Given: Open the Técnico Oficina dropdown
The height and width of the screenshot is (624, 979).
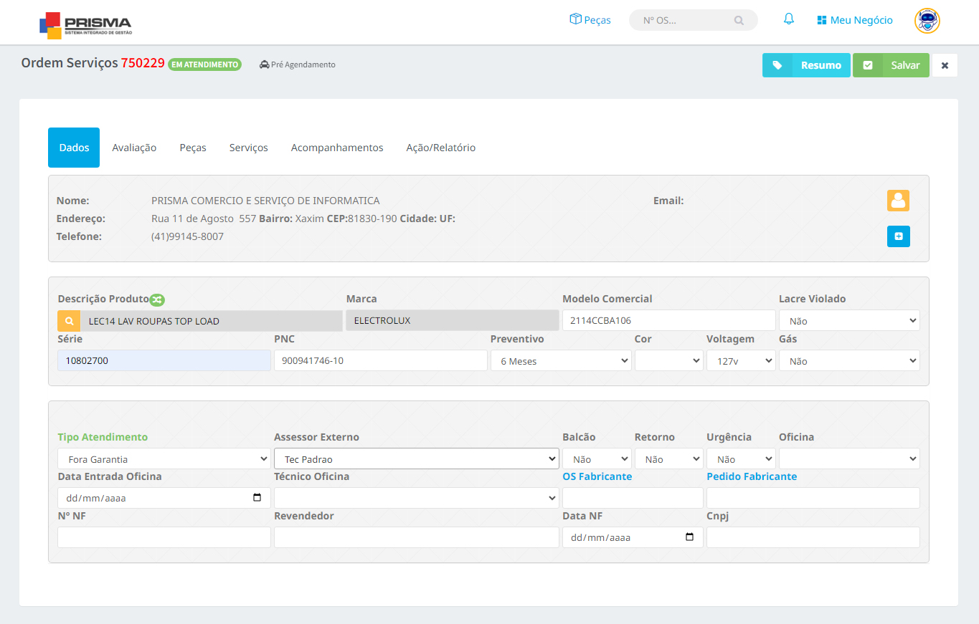Looking at the screenshot, I should [417, 498].
